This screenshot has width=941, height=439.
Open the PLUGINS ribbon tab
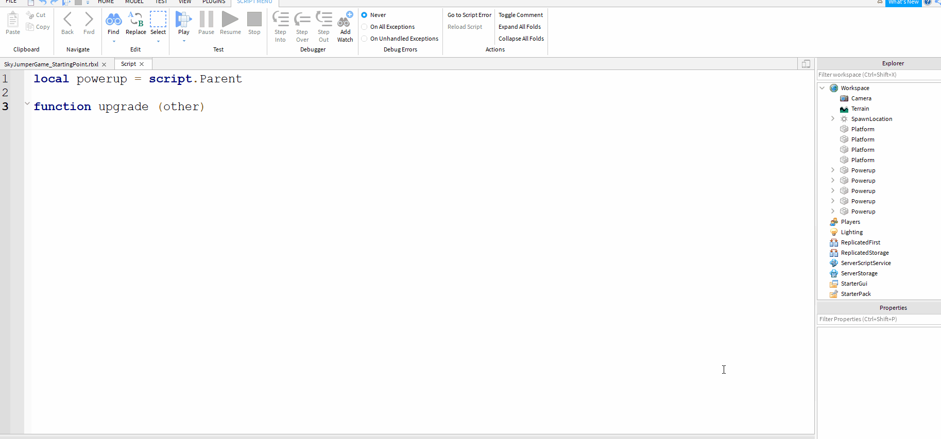coord(214,2)
